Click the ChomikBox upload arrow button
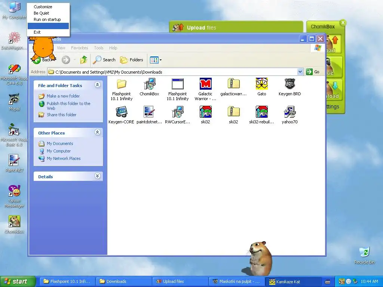This screenshot has width=383, height=287. click(334, 44)
